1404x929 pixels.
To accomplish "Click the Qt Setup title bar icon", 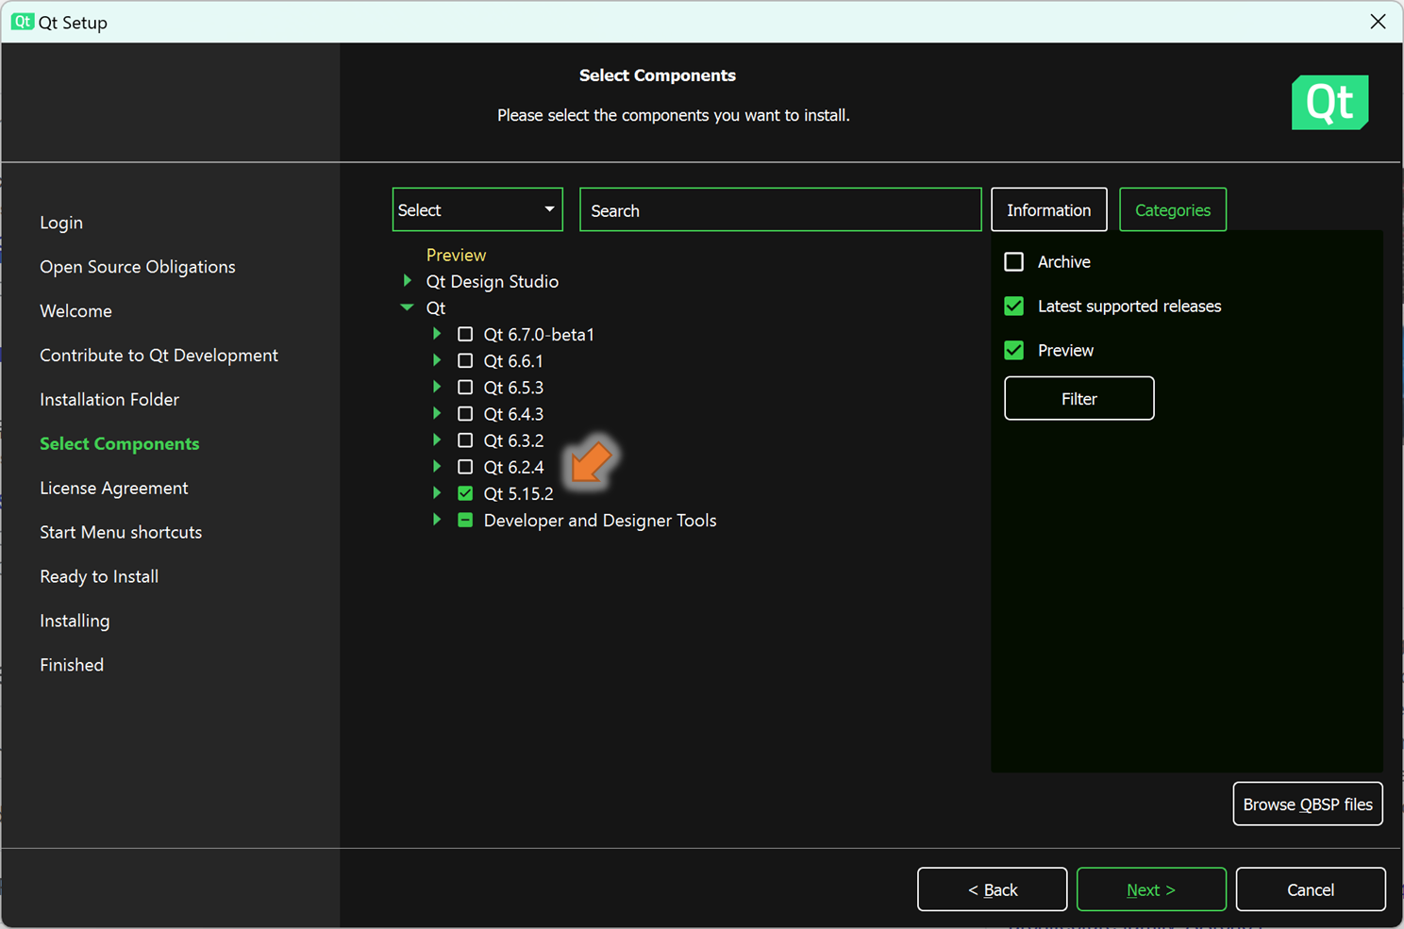I will (x=23, y=22).
